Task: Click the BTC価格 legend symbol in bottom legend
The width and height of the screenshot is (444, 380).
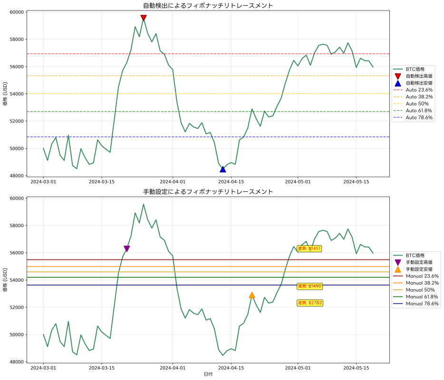Action: pos(398,255)
